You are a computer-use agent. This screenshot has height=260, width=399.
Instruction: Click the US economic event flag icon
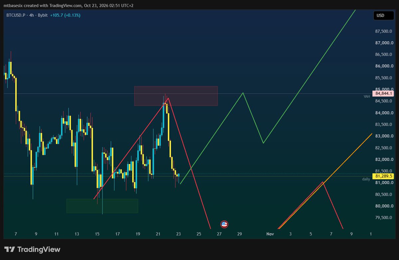tap(224, 224)
